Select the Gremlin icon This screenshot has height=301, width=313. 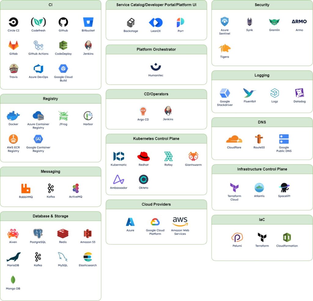274,22
